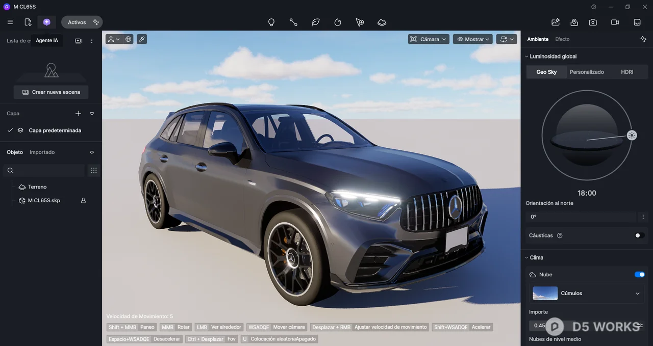Open the render queue tray icon

(637, 22)
